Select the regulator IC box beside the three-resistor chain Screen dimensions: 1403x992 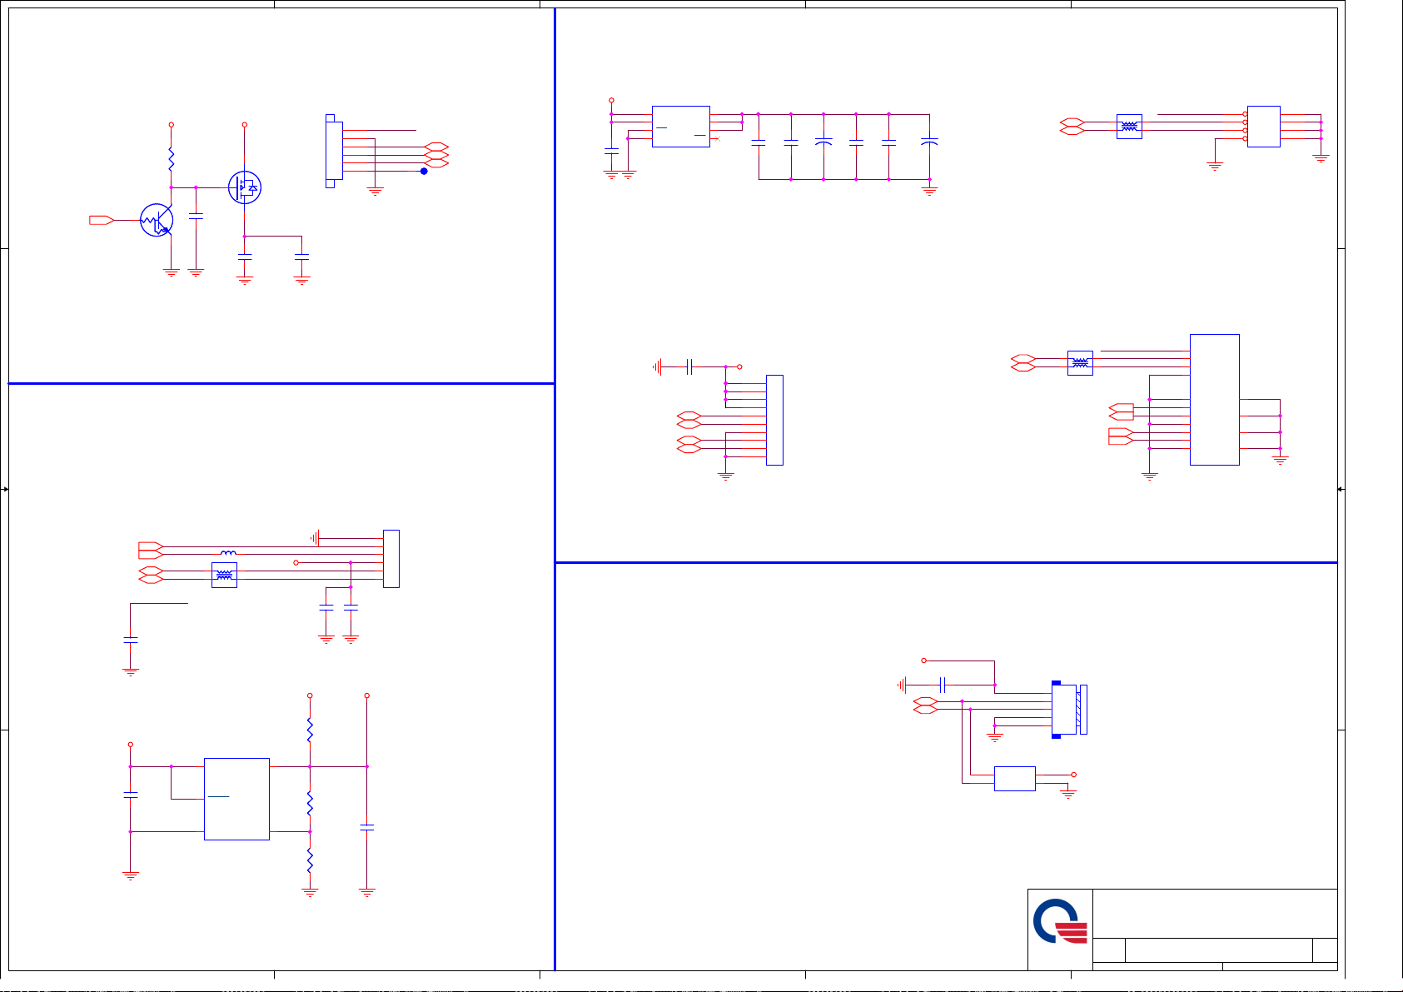coord(236,799)
